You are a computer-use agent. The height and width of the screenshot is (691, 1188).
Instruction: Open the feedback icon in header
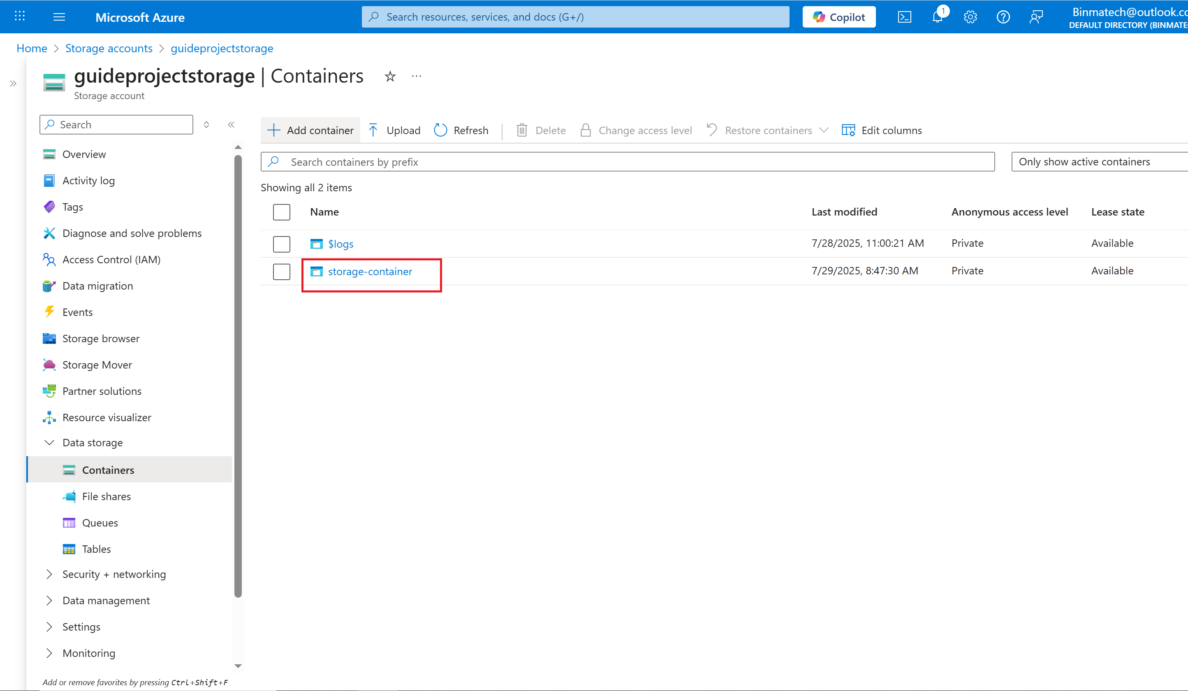pos(1036,17)
